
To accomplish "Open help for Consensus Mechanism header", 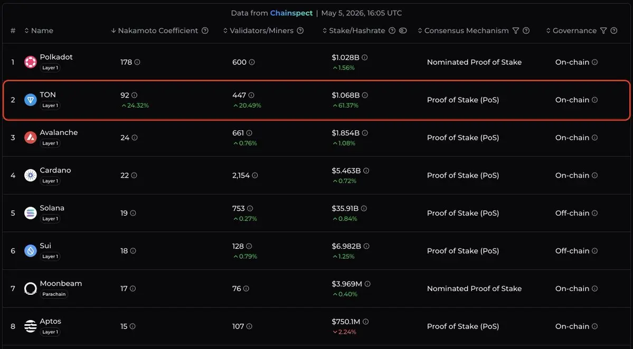I will click(x=526, y=31).
